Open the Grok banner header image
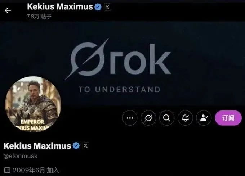 point(122,63)
